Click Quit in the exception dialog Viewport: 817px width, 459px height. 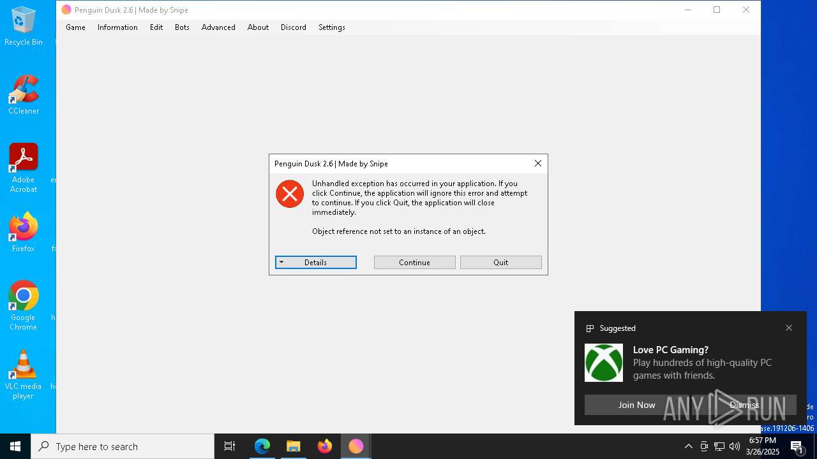[501, 263]
